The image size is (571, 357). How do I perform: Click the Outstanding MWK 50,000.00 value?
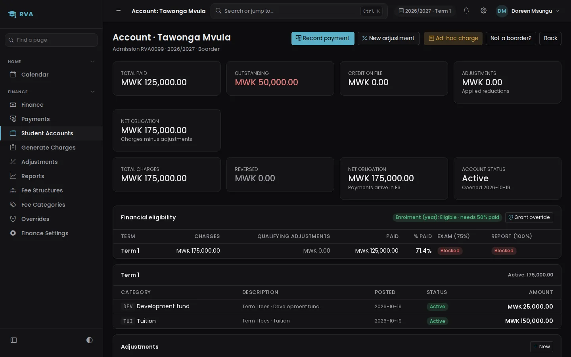266,83
